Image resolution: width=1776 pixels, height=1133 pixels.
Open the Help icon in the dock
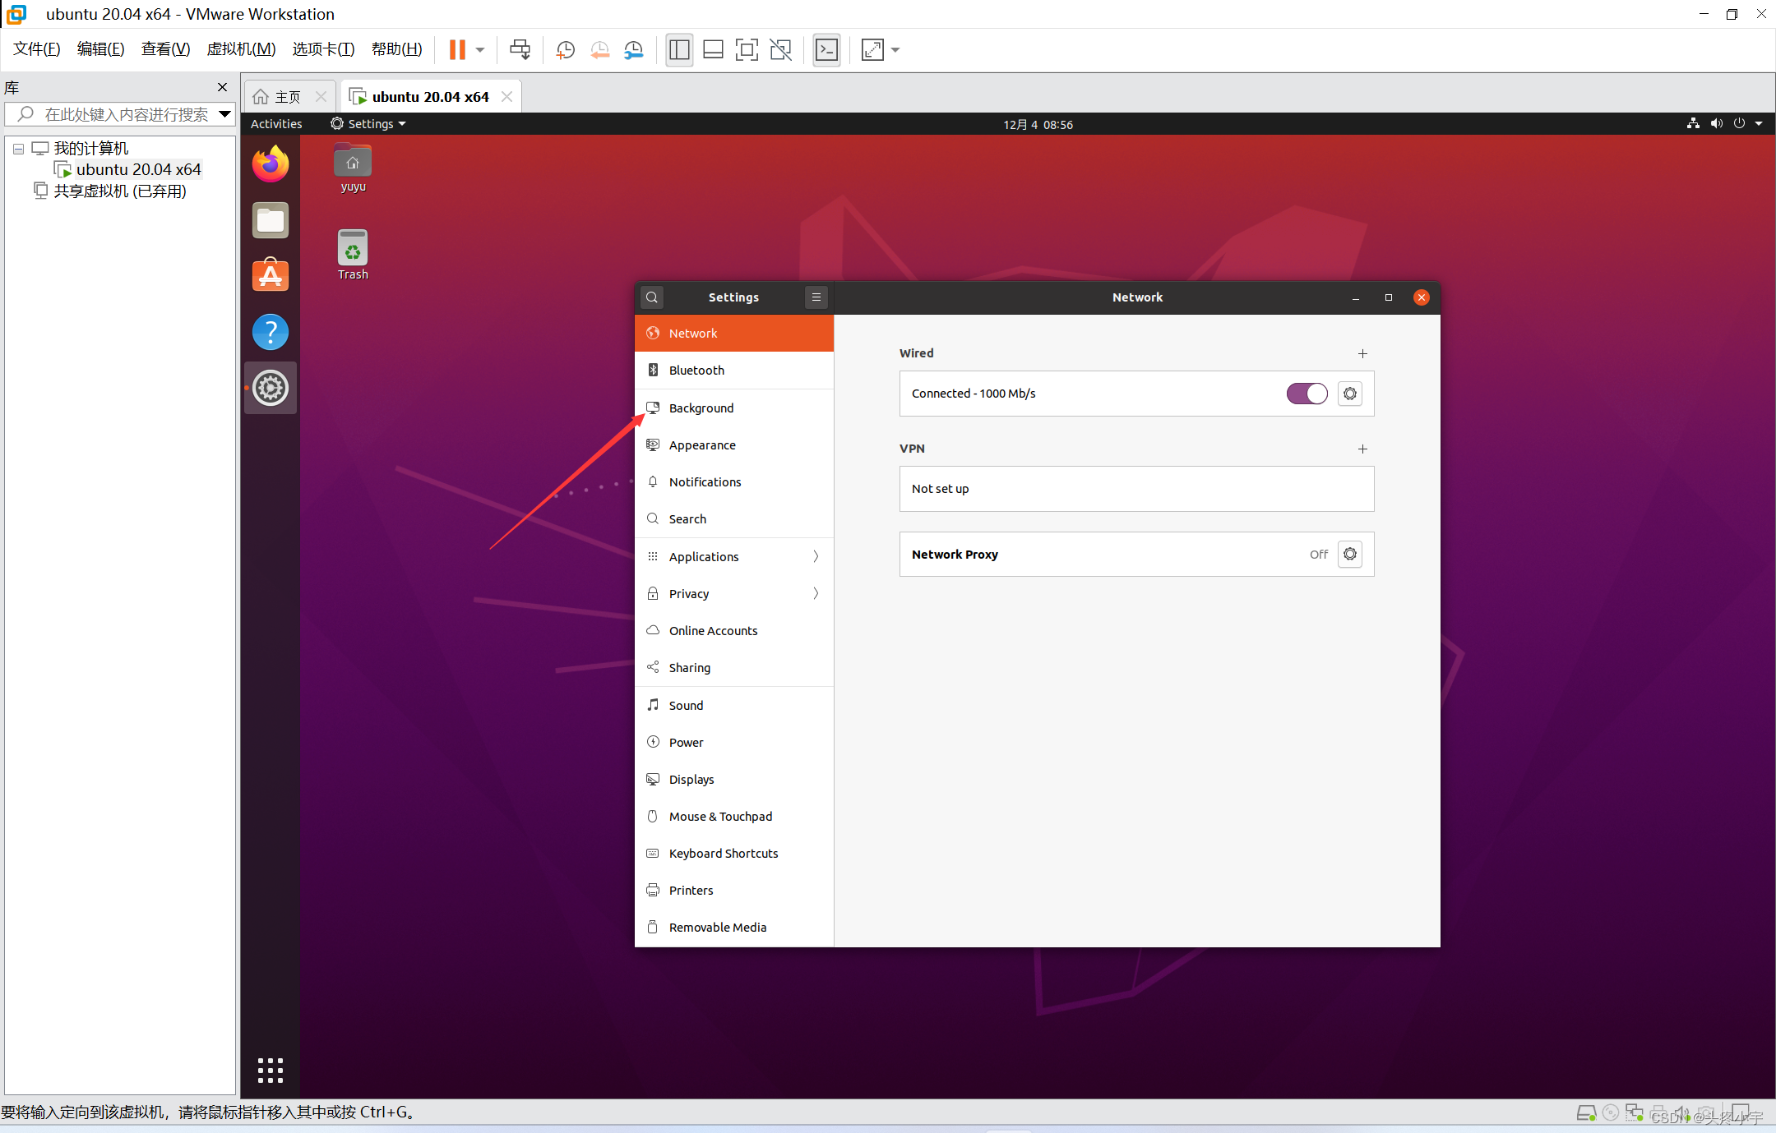coord(271,332)
